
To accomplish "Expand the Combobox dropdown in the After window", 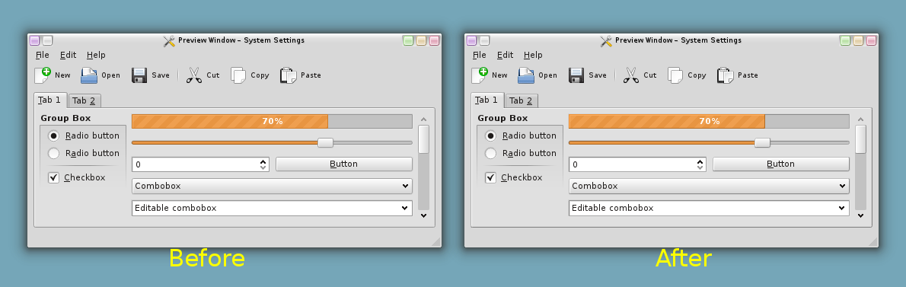I will tap(709, 186).
